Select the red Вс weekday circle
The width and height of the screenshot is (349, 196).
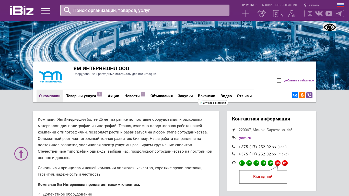click(285, 163)
